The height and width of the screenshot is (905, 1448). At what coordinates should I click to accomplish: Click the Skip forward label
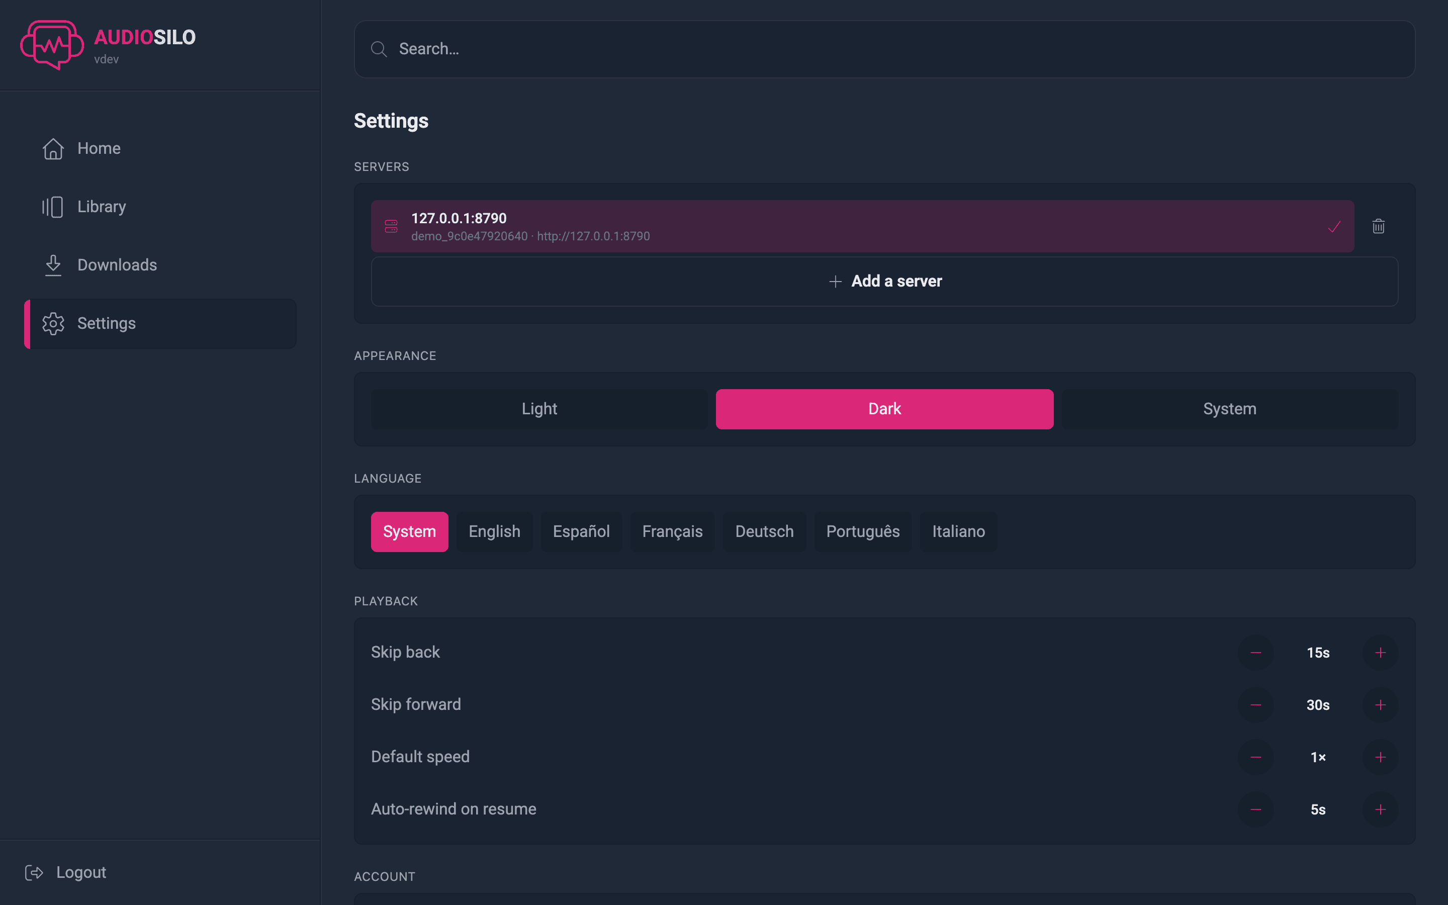pyautogui.click(x=416, y=704)
